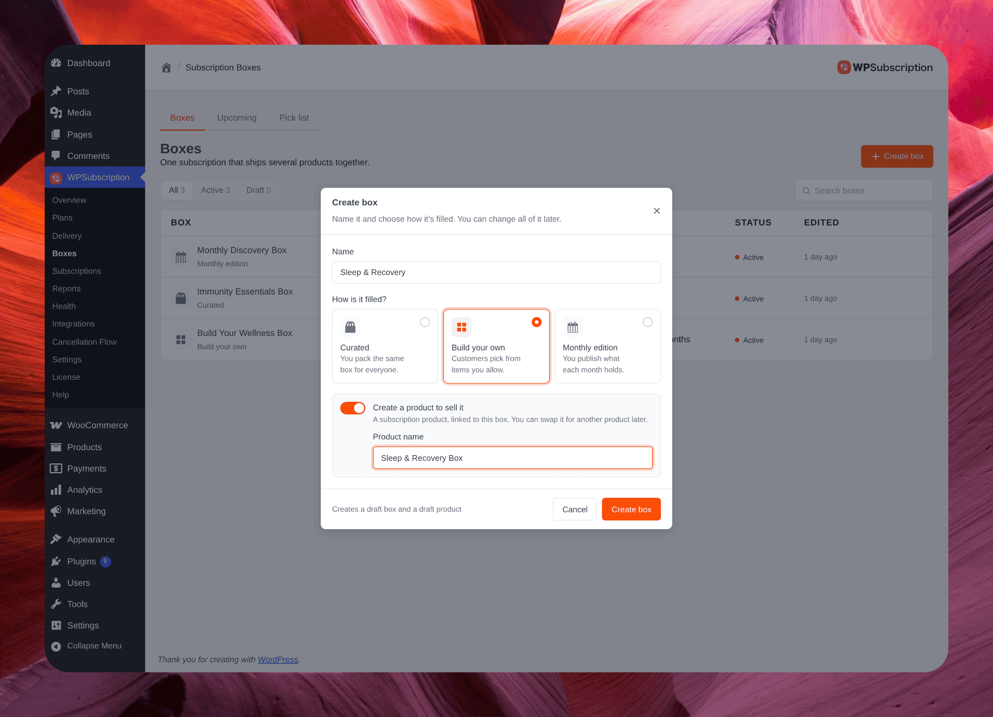Click Cancel in the dialog
Screen dimensions: 993x717
click(575, 510)
